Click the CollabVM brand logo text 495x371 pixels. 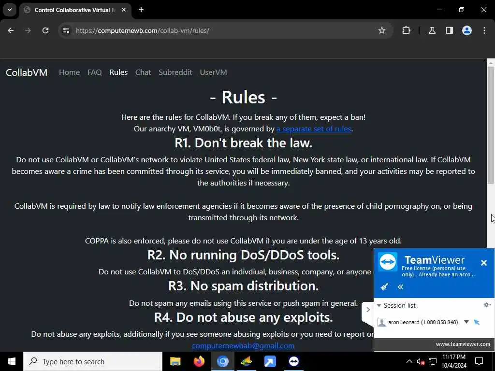click(27, 72)
